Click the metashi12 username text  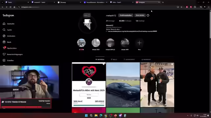click(x=111, y=15)
